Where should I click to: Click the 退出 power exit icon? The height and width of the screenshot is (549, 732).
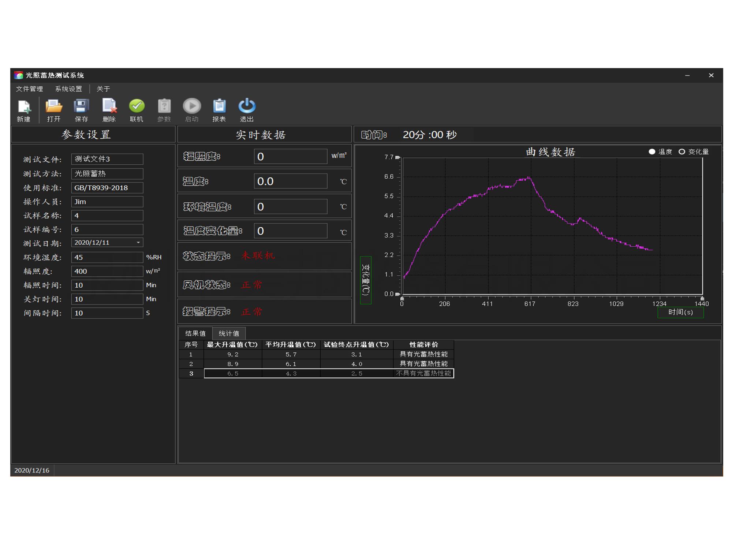pyautogui.click(x=247, y=107)
